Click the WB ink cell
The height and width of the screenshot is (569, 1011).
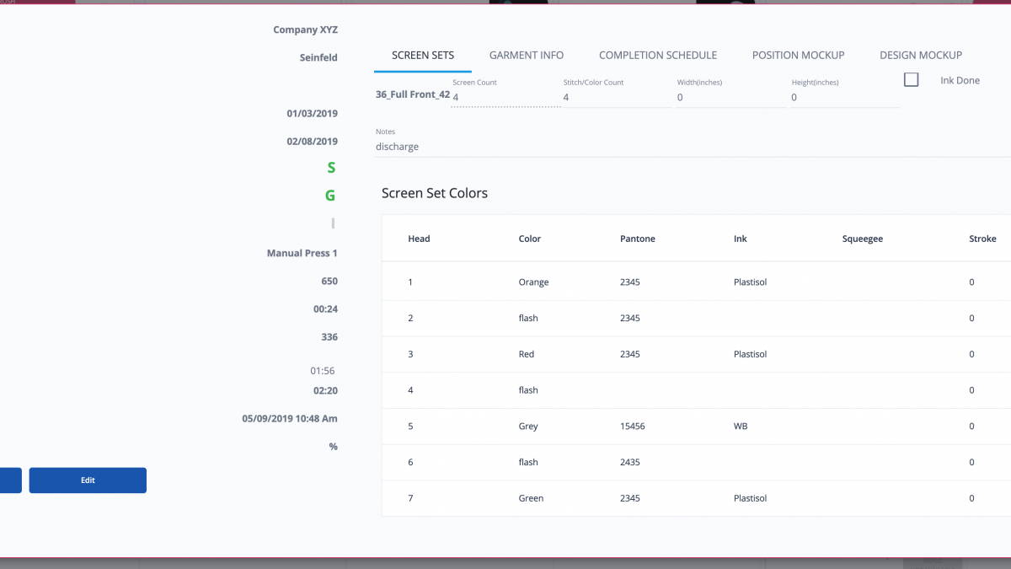pyautogui.click(x=741, y=427)
